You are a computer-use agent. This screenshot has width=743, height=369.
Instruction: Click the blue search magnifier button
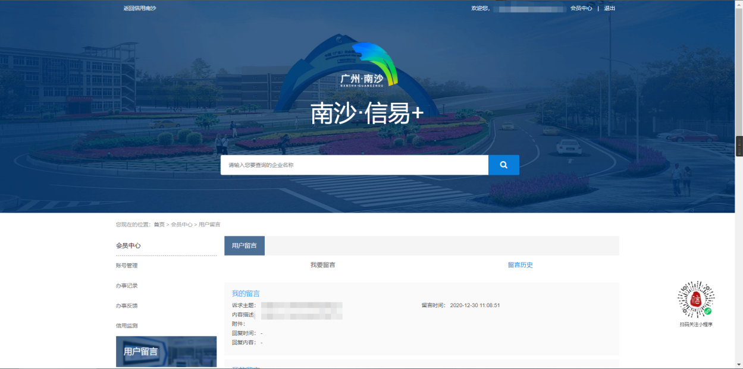[x=504, y=165]
